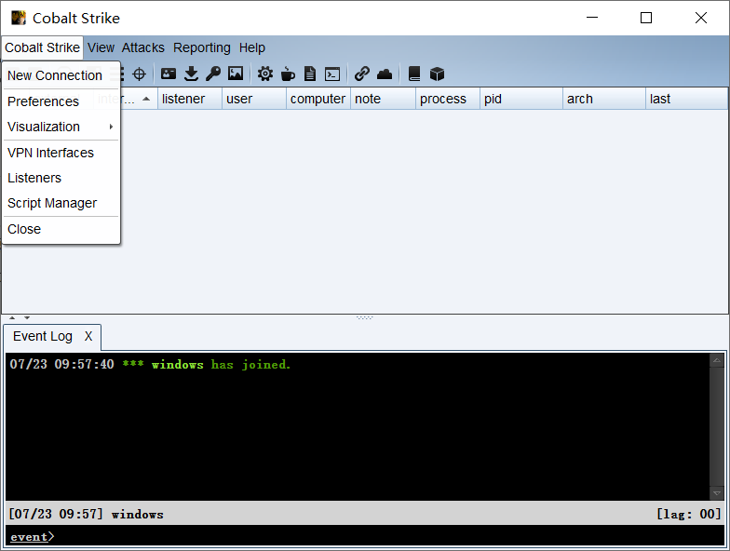This screenshot has width=730, height=551.
Task: Click the targets crosshair toolbar icon
Action: (x=140, y=74)
